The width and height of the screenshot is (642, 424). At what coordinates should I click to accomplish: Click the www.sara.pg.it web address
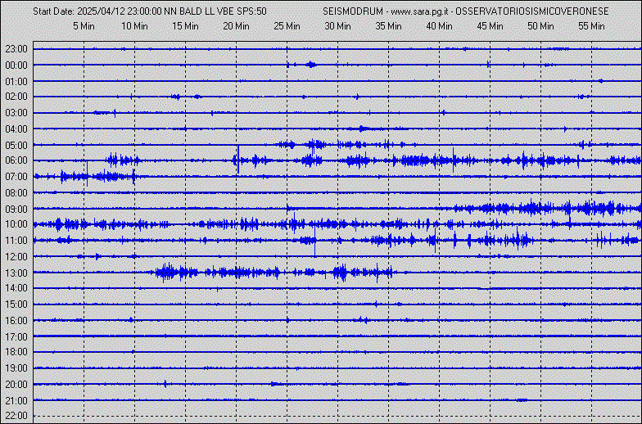click(x=421, y=11)
